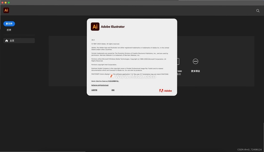The height and width of the screenshot is (152, 264).
Task: Close the window with the red button
Action: (2, 3)
